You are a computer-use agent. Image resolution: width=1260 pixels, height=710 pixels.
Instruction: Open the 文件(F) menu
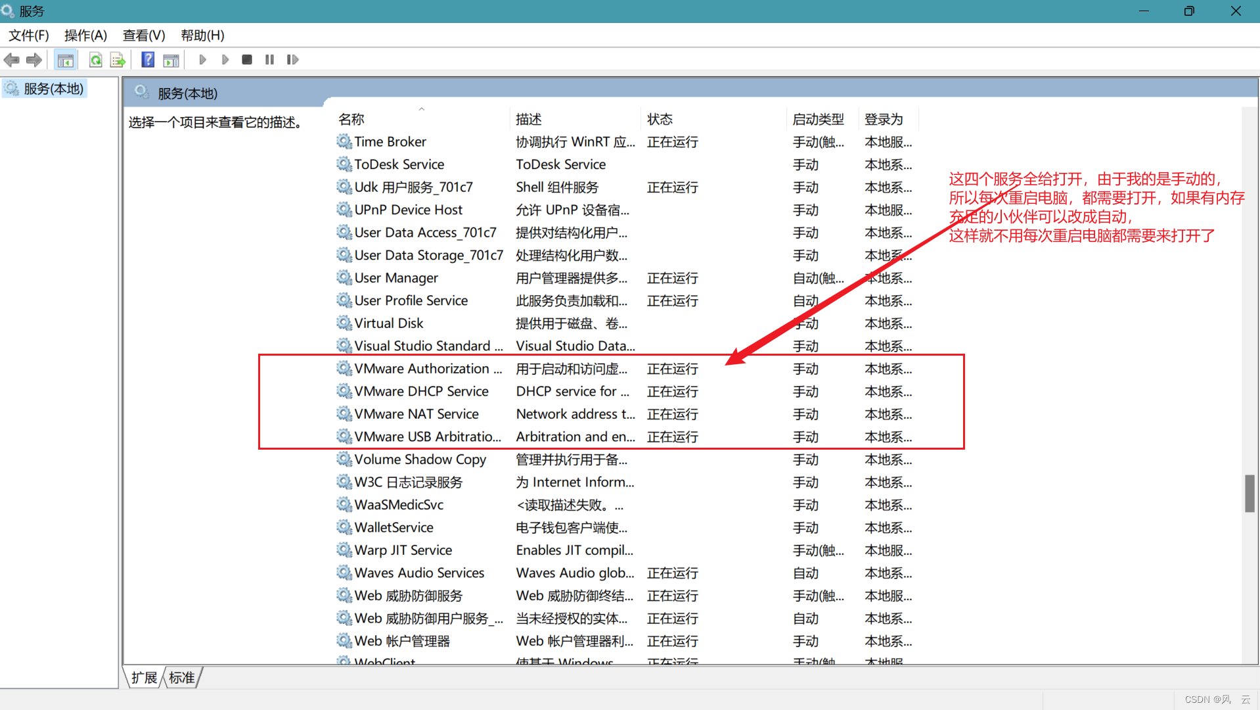point(29,35)
